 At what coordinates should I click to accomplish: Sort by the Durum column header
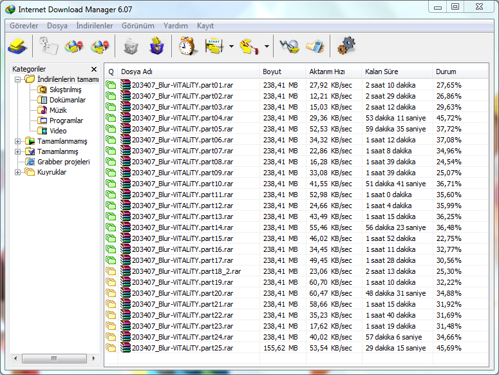pos(460,72)
